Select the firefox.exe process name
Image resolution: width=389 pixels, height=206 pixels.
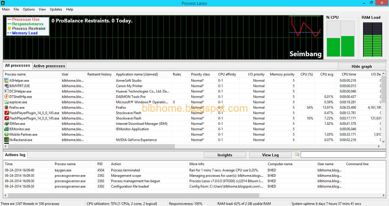coord(17,108)
